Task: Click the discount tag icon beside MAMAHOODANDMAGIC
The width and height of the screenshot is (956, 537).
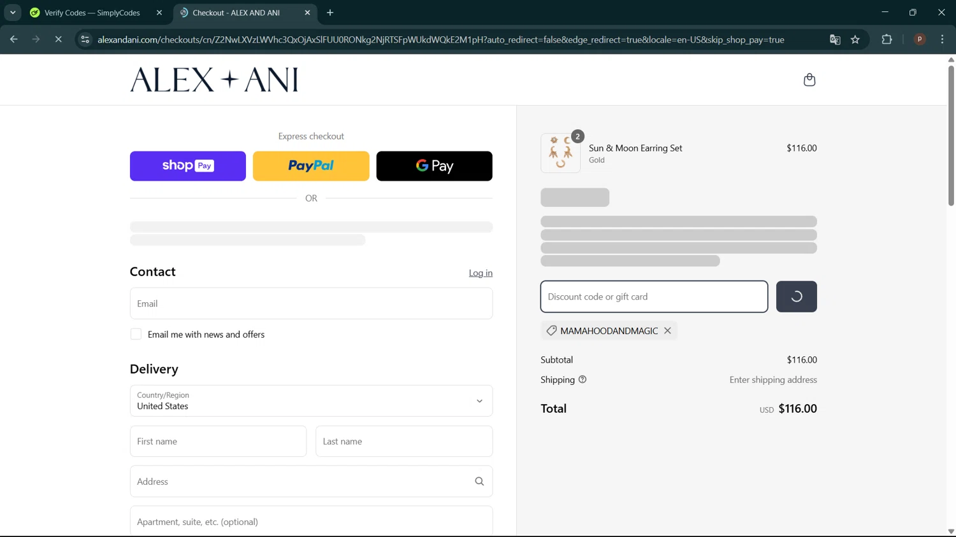Action: (551, 331)
